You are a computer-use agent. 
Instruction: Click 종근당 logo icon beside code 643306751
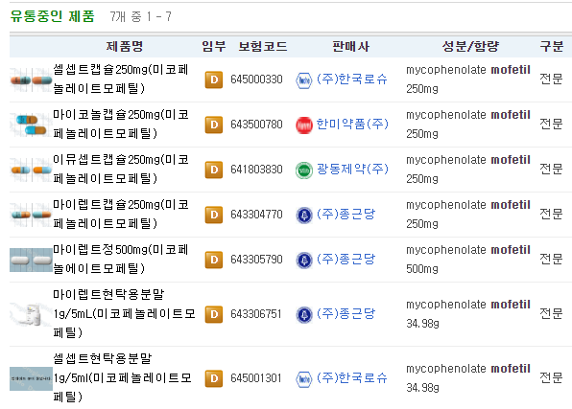point(303,315)
